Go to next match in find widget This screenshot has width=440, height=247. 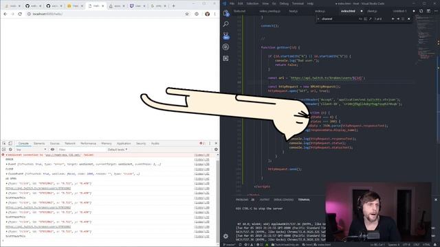(398, 19)
